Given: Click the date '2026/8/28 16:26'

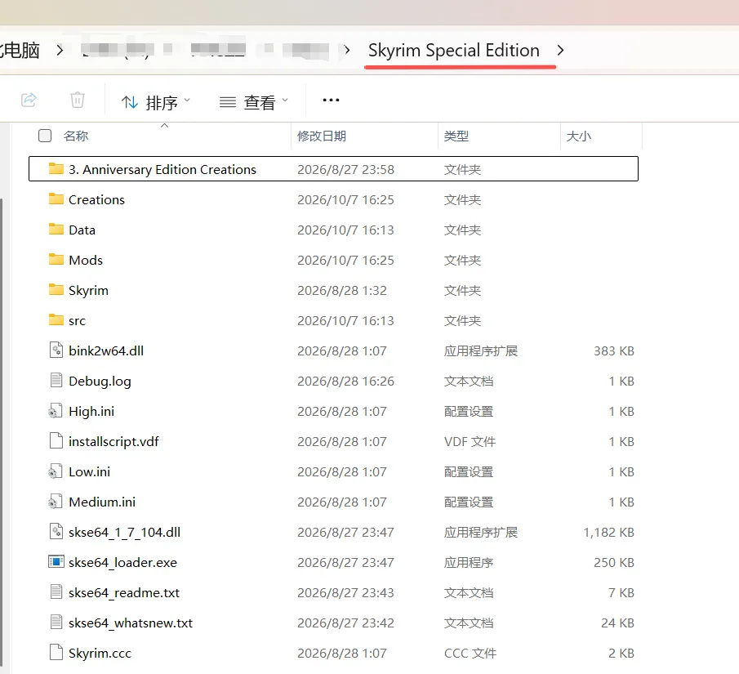Looking at the screenshot, I should (345, 381).
